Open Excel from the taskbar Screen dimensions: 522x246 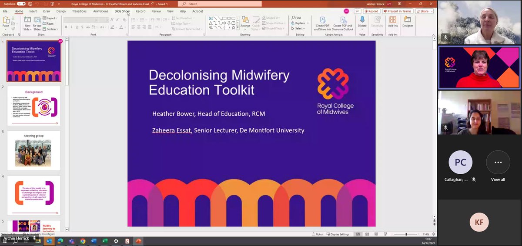click(105, 241)
